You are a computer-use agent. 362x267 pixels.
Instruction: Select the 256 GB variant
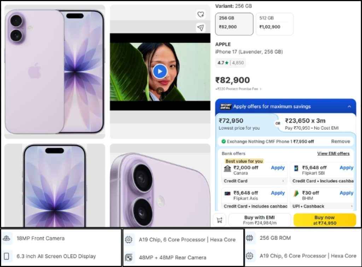coord(234,24)
